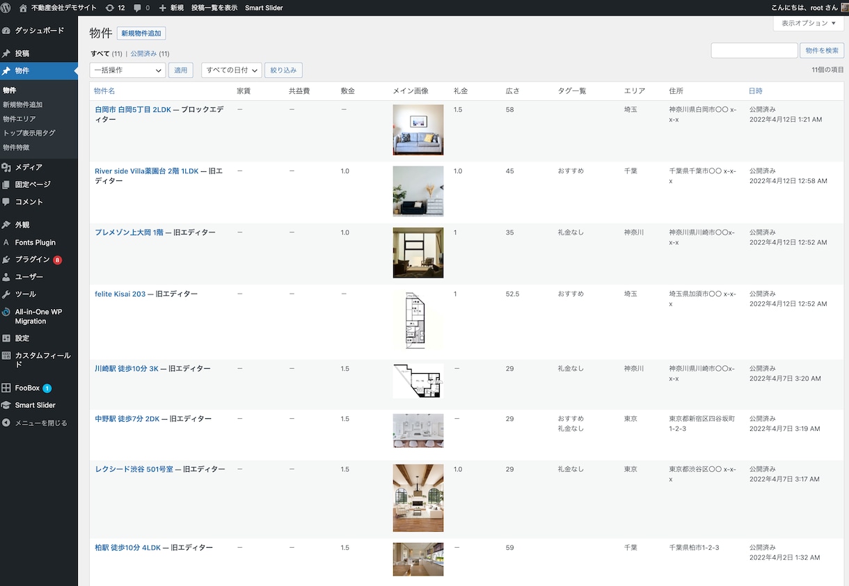Open the 白岡市 白岡5丁目 2LDK property
The image size is (849, 586).
click(x=133, y=109)
